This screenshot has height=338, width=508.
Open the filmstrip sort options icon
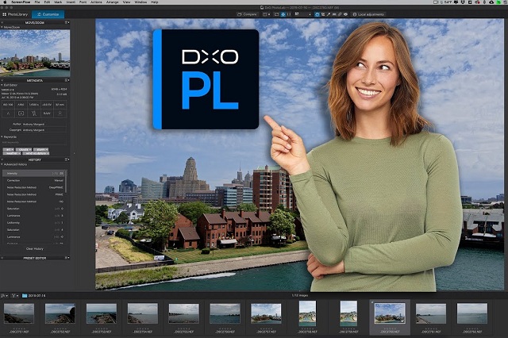[4, 296]
